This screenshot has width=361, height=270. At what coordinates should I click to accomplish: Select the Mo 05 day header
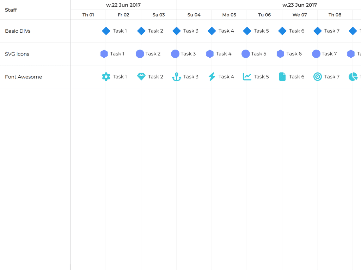229,15
